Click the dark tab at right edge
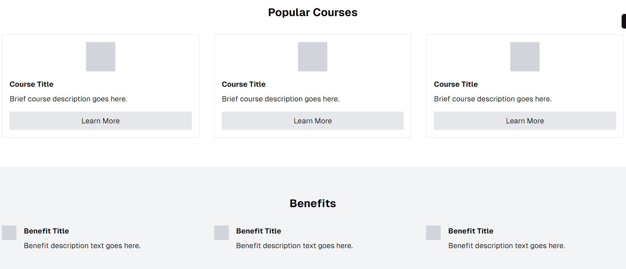The height and width of the screenshot is (269, 626). pyautogui.click(x=624, y=21)
